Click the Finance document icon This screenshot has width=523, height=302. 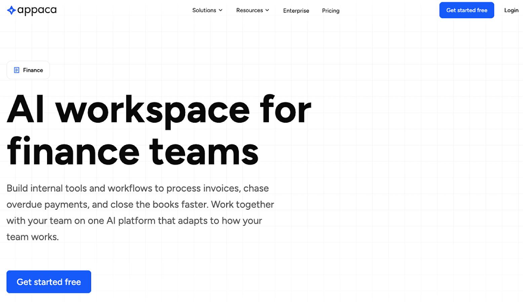(x=16, y=70)
